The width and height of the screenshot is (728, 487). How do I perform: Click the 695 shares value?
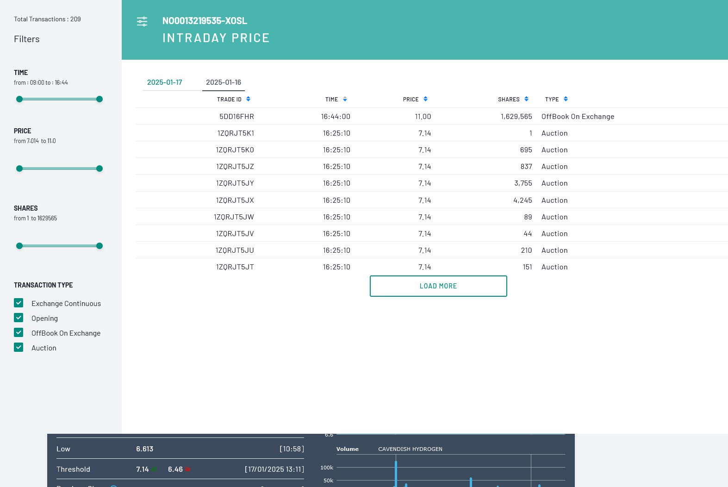(526, 150)
